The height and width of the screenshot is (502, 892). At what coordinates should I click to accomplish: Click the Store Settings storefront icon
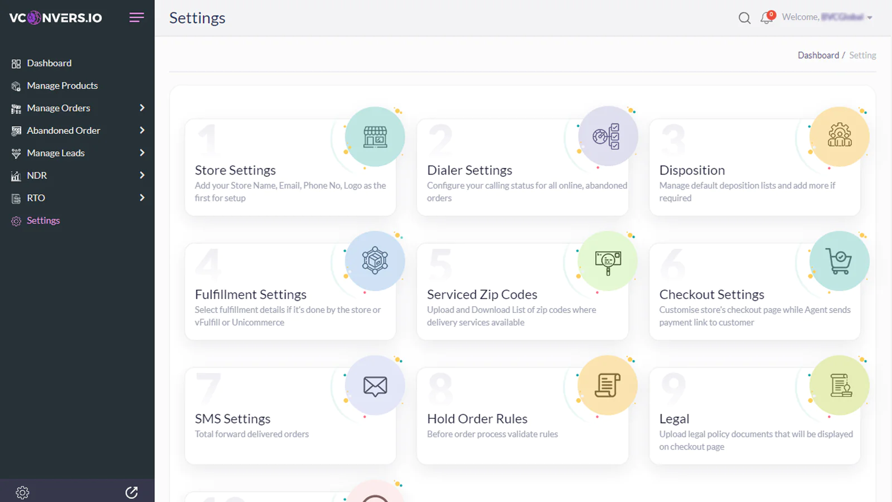point(375,137)
